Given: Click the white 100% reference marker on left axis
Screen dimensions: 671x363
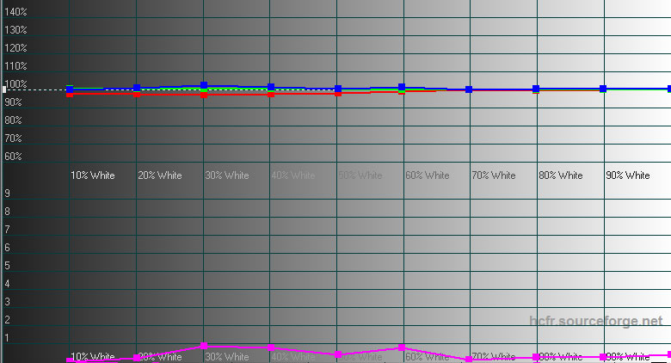Looking at the screenshot, I should click(x=4, y=89).
